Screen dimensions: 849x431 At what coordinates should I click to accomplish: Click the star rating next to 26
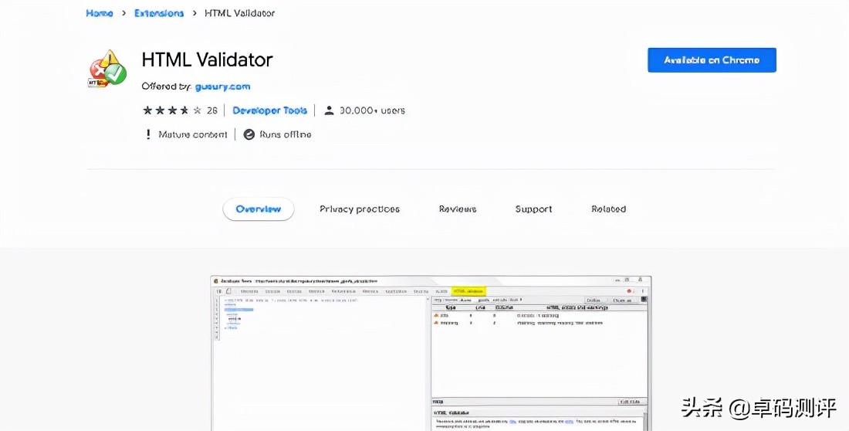point(171,110)
